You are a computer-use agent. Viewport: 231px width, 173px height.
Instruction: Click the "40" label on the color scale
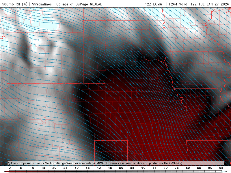pyautogui.click(x=99, y=168)
